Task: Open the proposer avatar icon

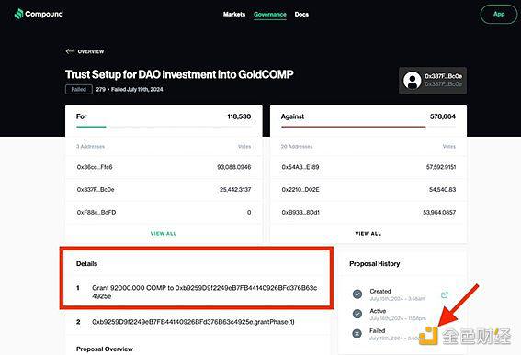Action: 412,81
